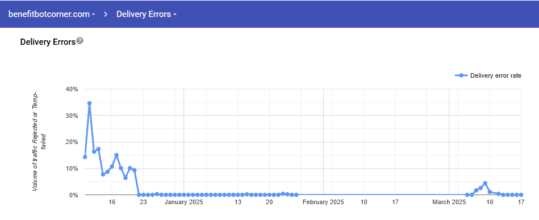Click the Delivery Errors section heading
The image size is (539, 220).
pos(48,42)
